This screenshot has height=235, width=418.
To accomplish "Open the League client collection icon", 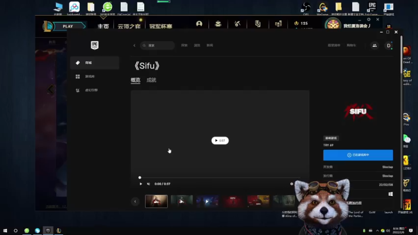I will (218, 23).
